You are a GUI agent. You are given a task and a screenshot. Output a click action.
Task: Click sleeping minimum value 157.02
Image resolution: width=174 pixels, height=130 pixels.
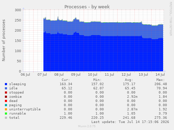(97, 84)
